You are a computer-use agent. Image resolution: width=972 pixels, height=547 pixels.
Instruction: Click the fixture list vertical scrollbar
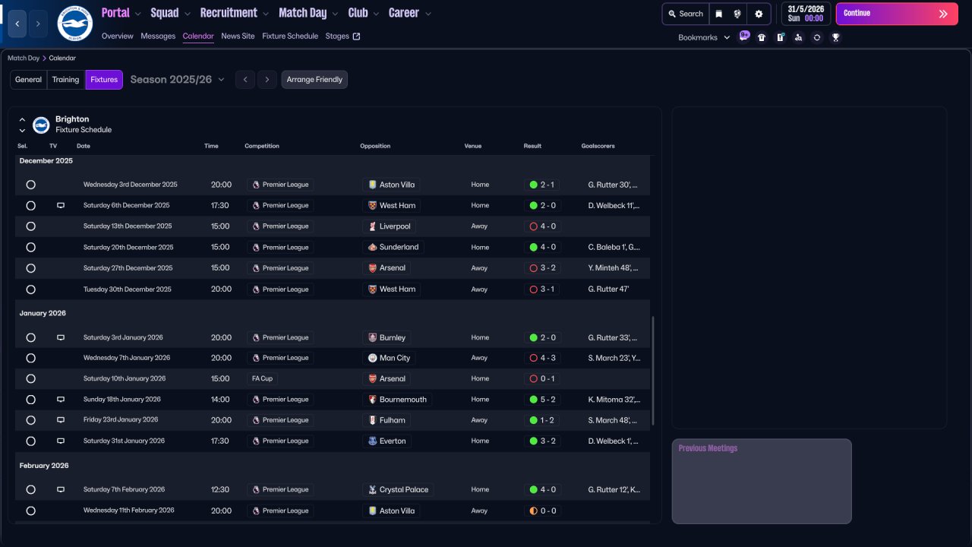652,371
